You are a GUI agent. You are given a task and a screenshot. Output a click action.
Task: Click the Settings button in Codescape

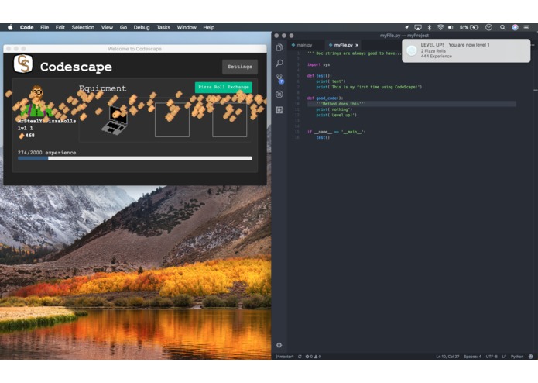click(x=240, y=67)
